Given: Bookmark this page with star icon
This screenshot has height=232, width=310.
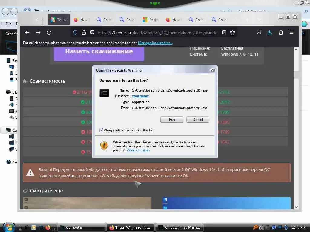Looking at the screenshot, I should click(232, 32).
